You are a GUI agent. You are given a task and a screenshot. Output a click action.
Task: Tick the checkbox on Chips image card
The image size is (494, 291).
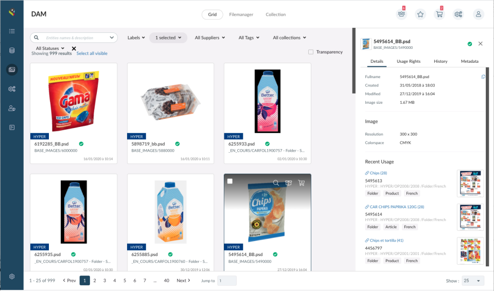[230, 181]
